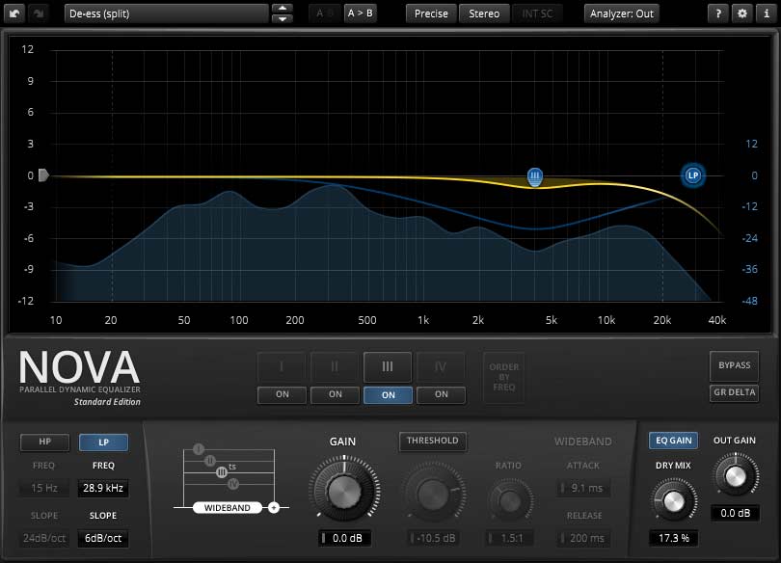This screenshot has height=563, width=781.
Task: Select band I circle in routing diagram
Action: point(199,449)
